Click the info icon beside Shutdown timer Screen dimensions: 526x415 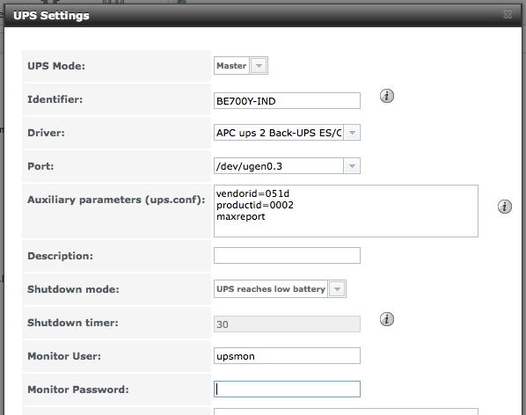(x=387, y=319)
